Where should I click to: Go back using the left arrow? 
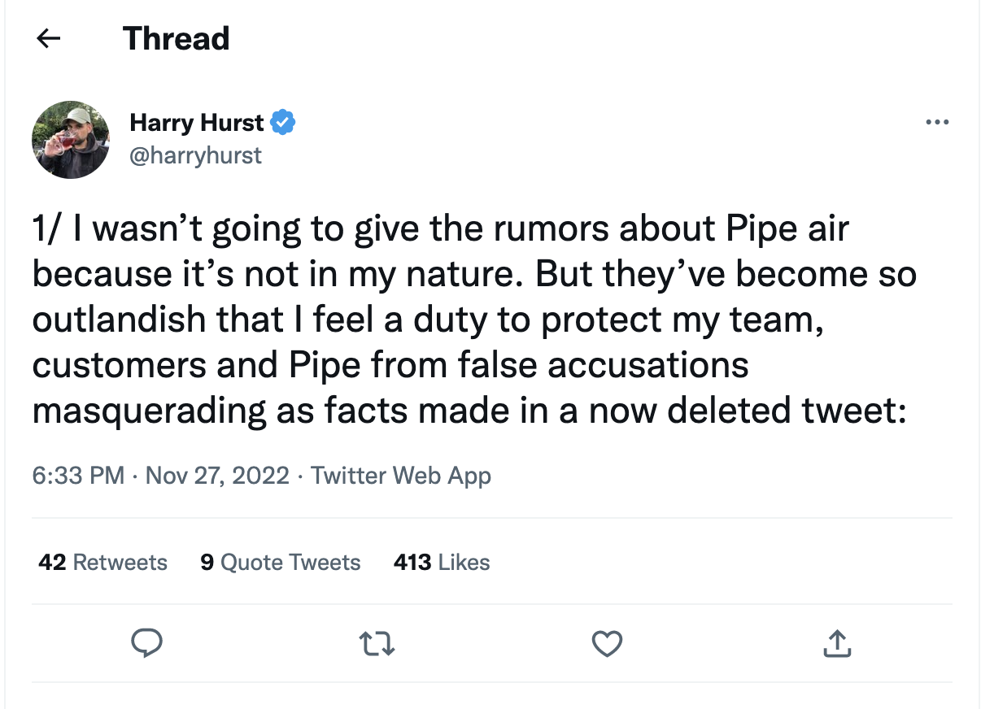tap(50, 38)
